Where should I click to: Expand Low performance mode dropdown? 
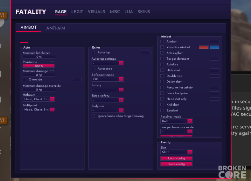click(177, 131)
